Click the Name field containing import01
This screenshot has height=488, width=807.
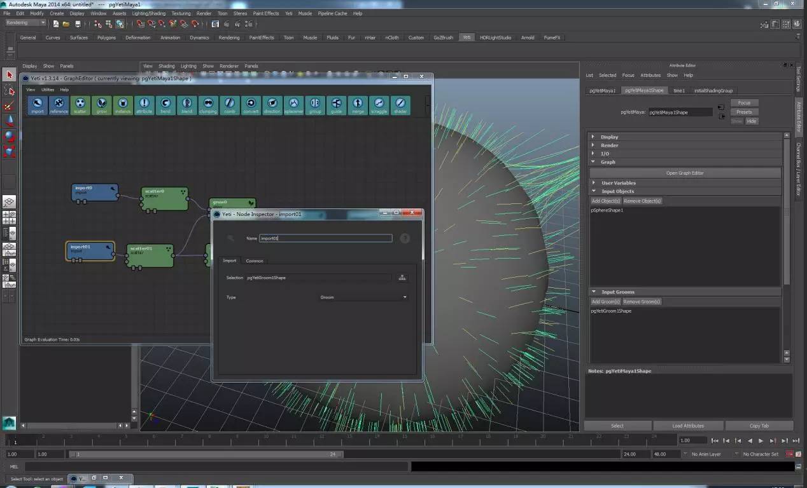click(326, 238)
